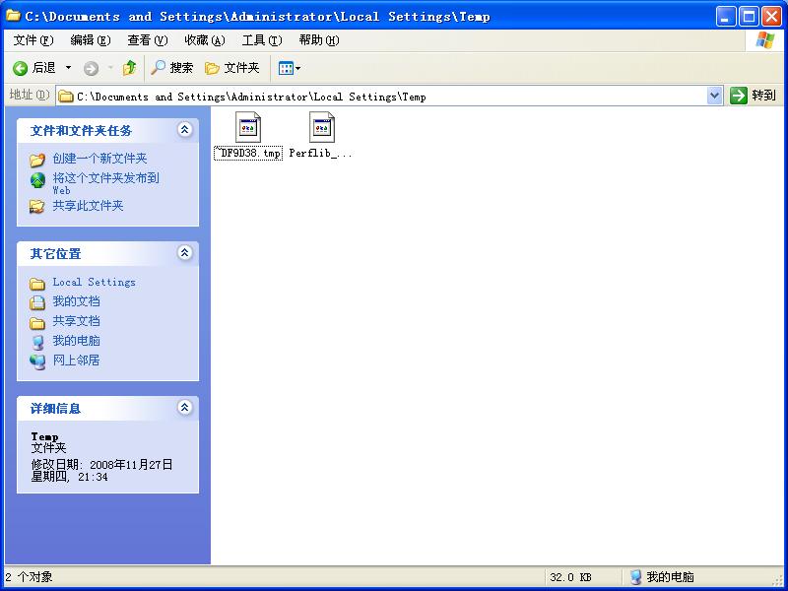Click the Windows flag logo at top right

tap(765, 40)
